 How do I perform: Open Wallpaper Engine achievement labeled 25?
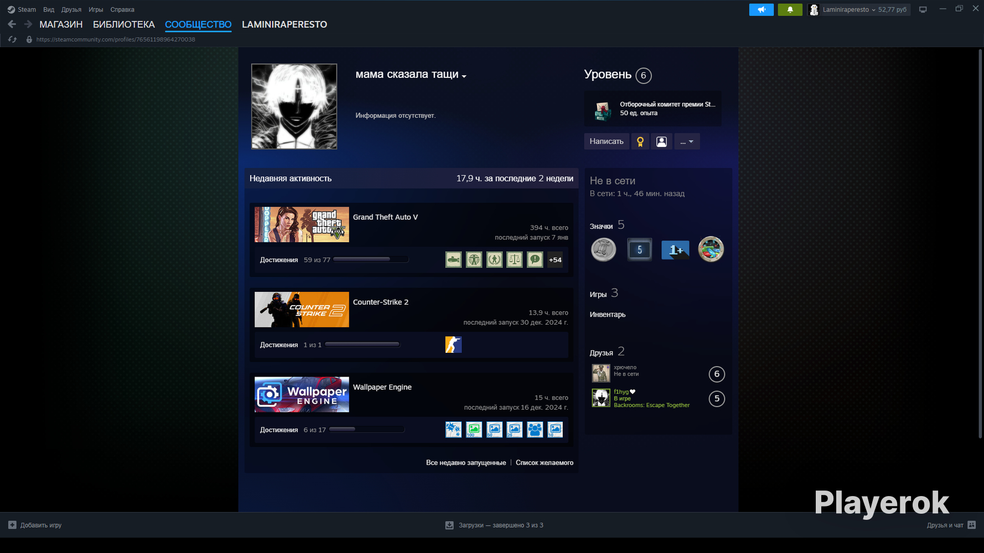[x=515, y=430]
